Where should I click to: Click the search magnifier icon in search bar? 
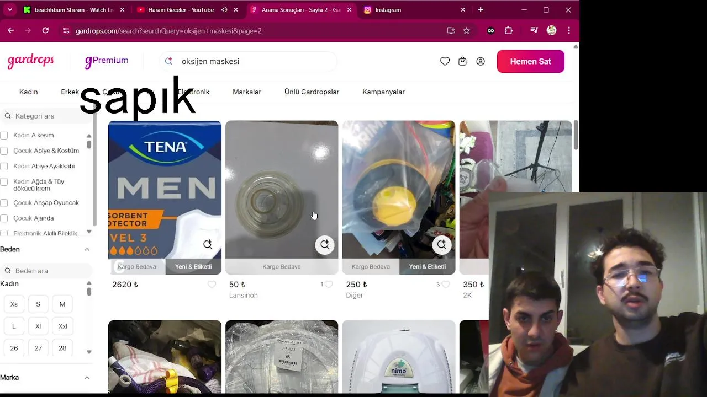click(168, 61)
